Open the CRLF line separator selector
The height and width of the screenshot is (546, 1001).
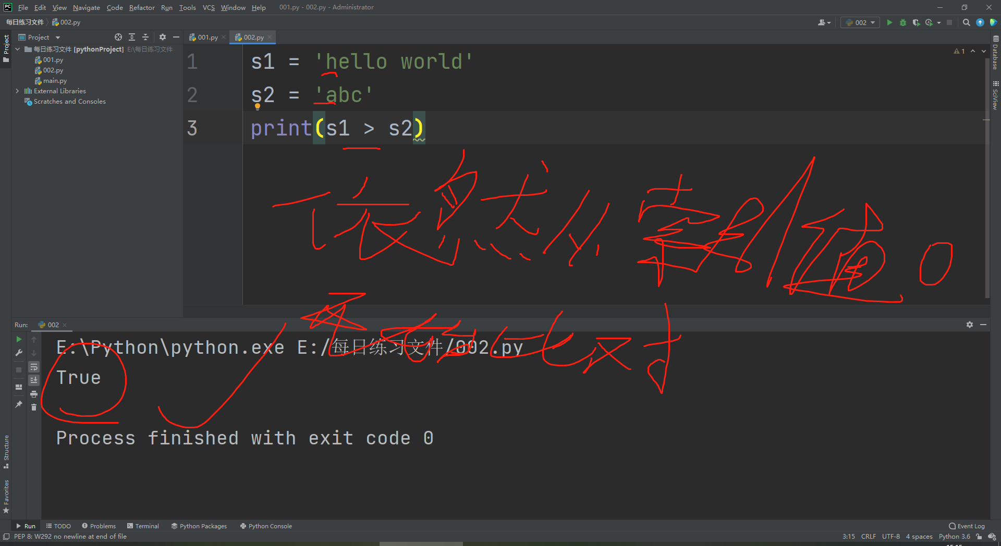[869, 537]
